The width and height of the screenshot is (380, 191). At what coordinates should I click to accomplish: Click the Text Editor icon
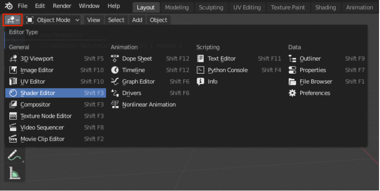(200, 58)
